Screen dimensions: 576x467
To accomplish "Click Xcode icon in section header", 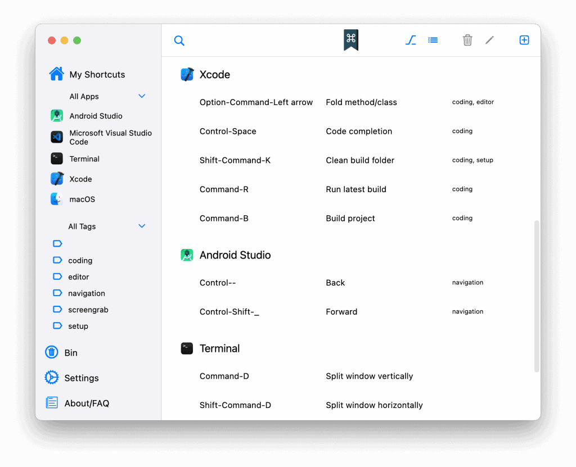I will coord(187,74).
